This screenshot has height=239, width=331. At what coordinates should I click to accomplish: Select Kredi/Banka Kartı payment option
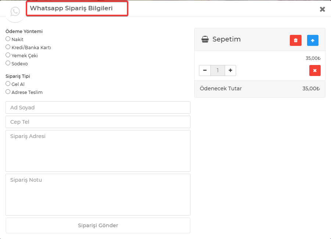pyautogui.click(x=8, y=47)
